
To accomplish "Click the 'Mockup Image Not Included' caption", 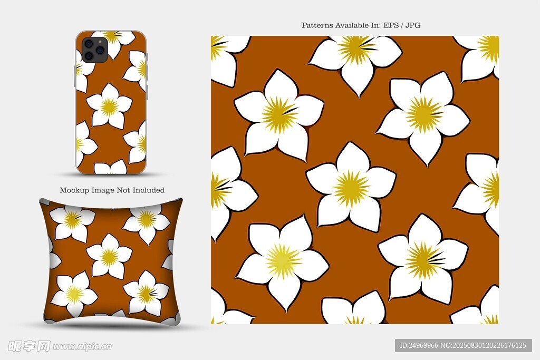I will [x=112, y=190].
